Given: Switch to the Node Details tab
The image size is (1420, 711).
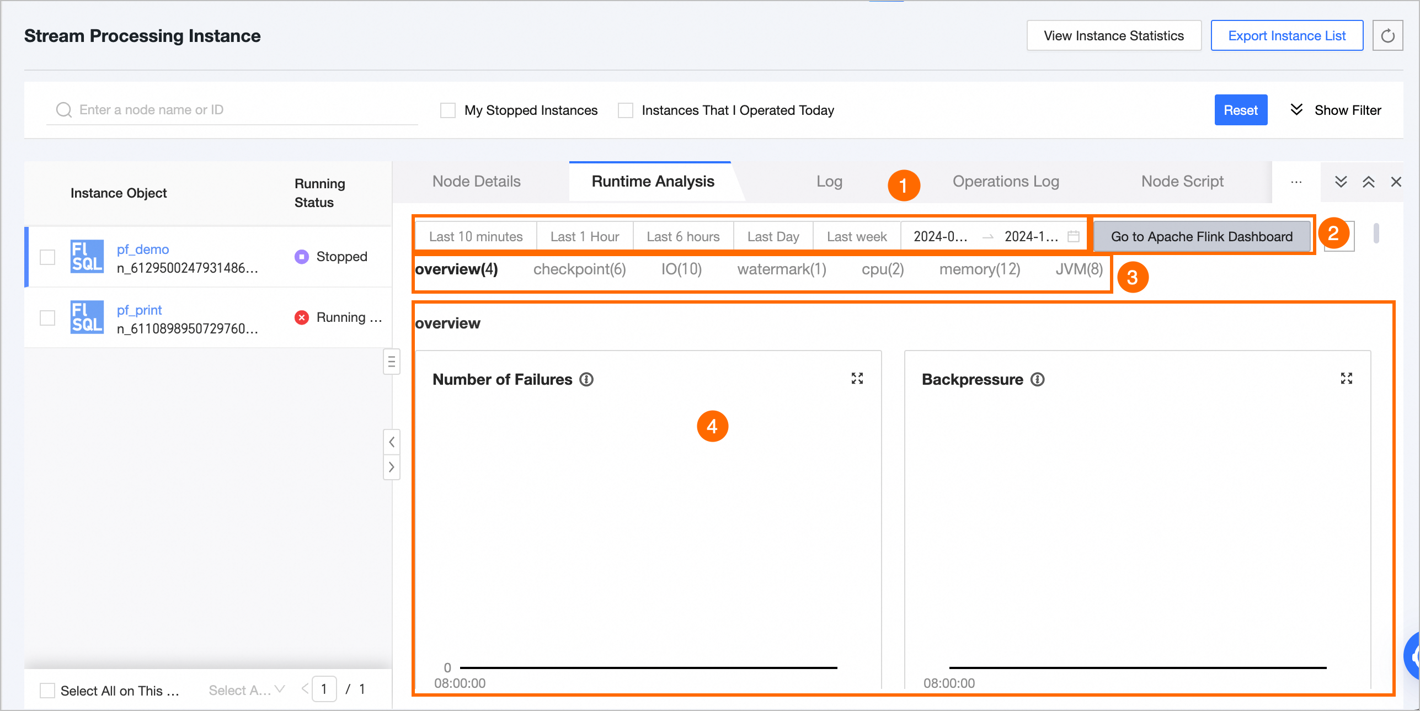Looking at the screenshot, I should tap(476, 182).
